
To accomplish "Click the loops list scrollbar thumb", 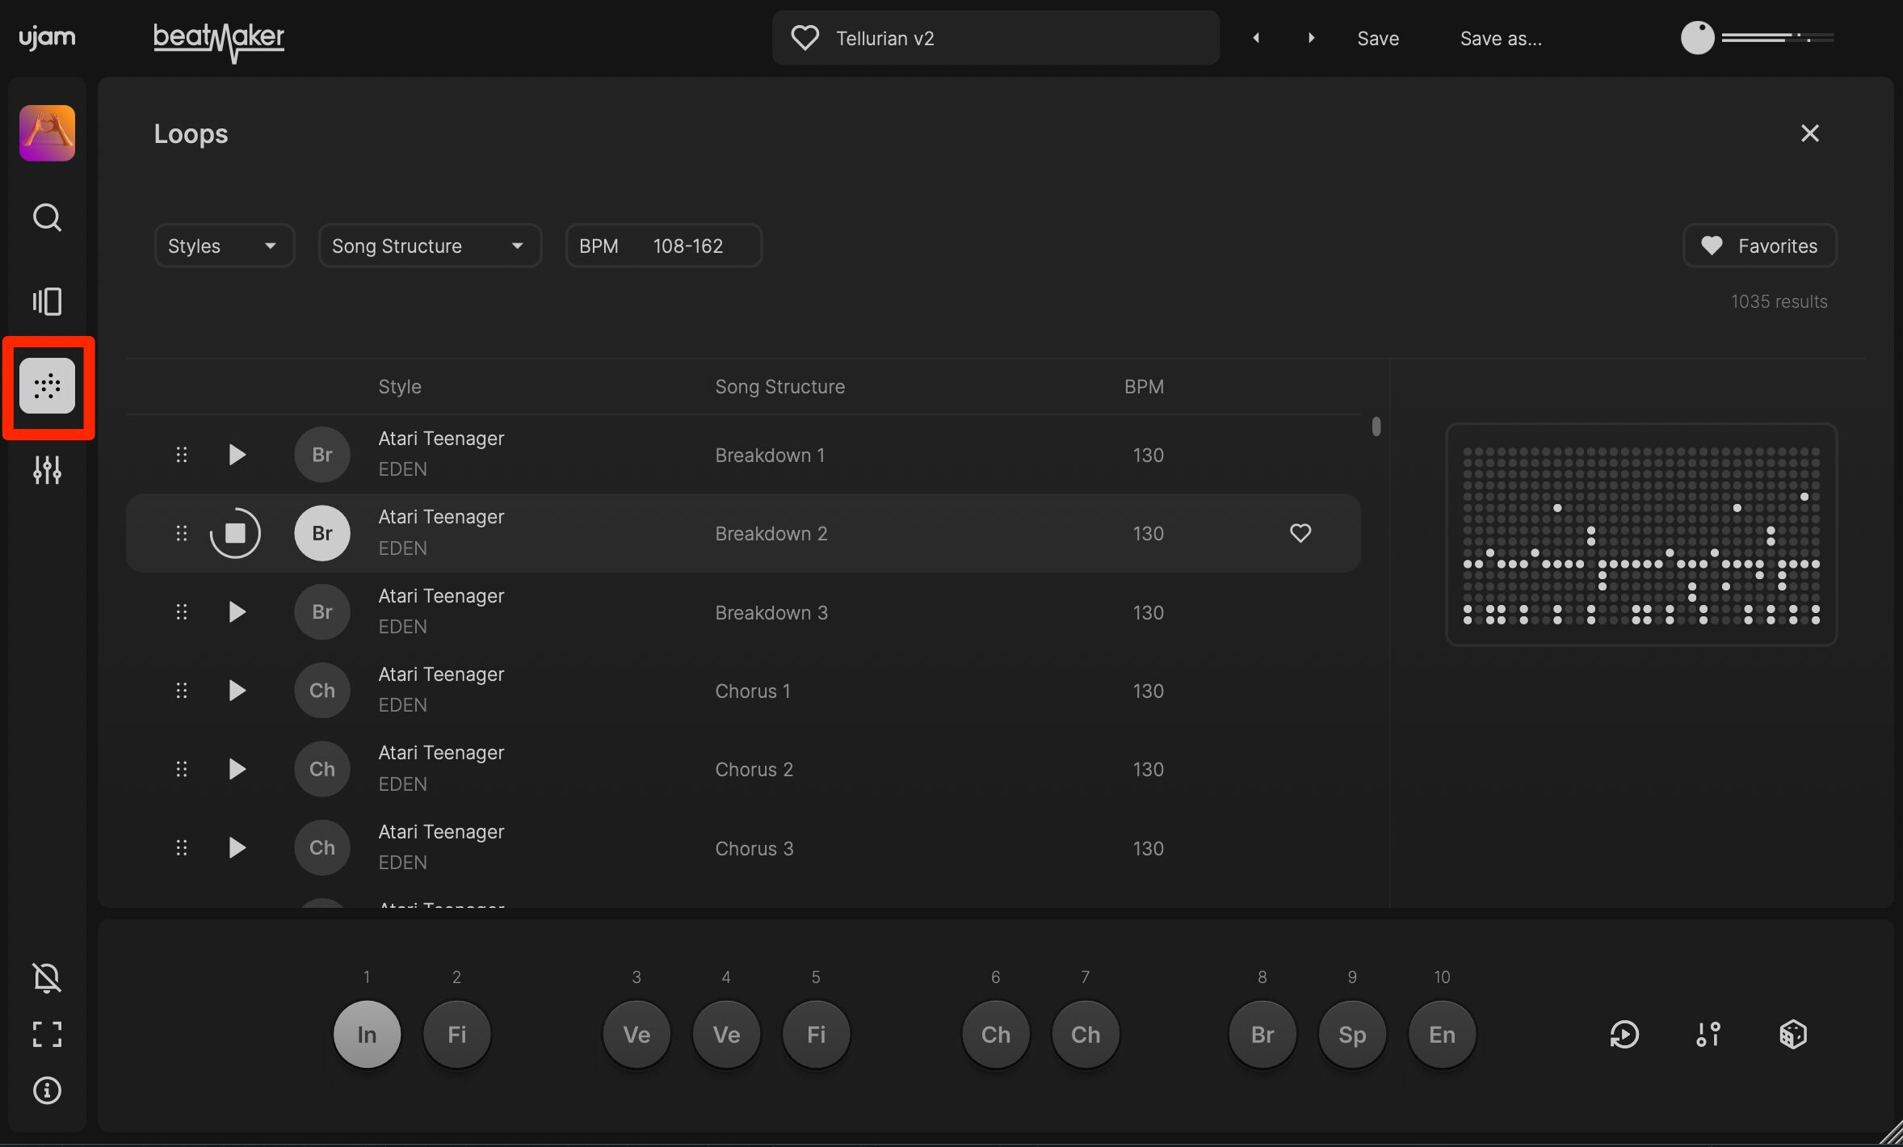I will click(1376, 426).
